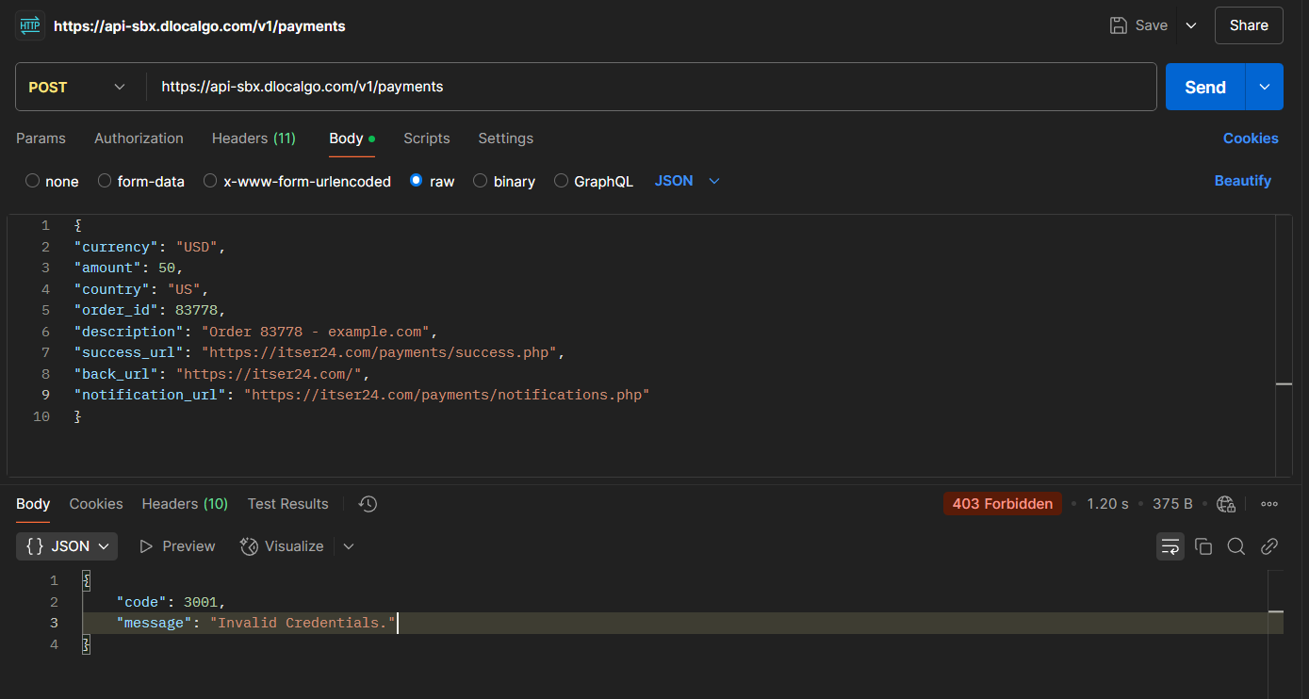Image resolution: width=1309 pixels, height=699 pixels.
Task: Open the response JSON format dropdown
Action: coord(67,546)
